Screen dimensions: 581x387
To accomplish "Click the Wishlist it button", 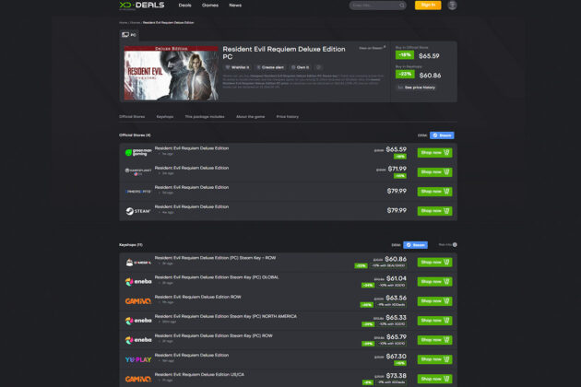I will tap(237, 67).
